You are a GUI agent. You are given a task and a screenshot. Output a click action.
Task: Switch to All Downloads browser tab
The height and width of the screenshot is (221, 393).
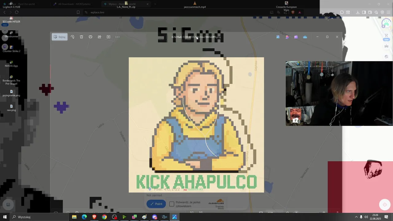click(x=74, y=4)
